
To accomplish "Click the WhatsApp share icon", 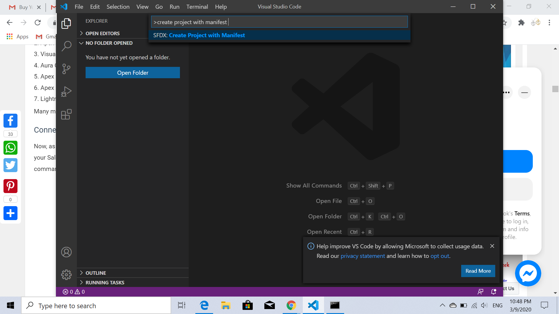I will [10, 148].
